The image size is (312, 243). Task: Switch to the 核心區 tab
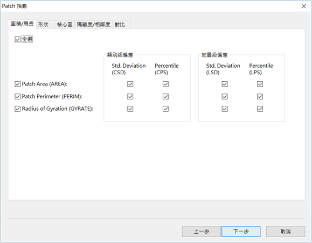(65, 25)
